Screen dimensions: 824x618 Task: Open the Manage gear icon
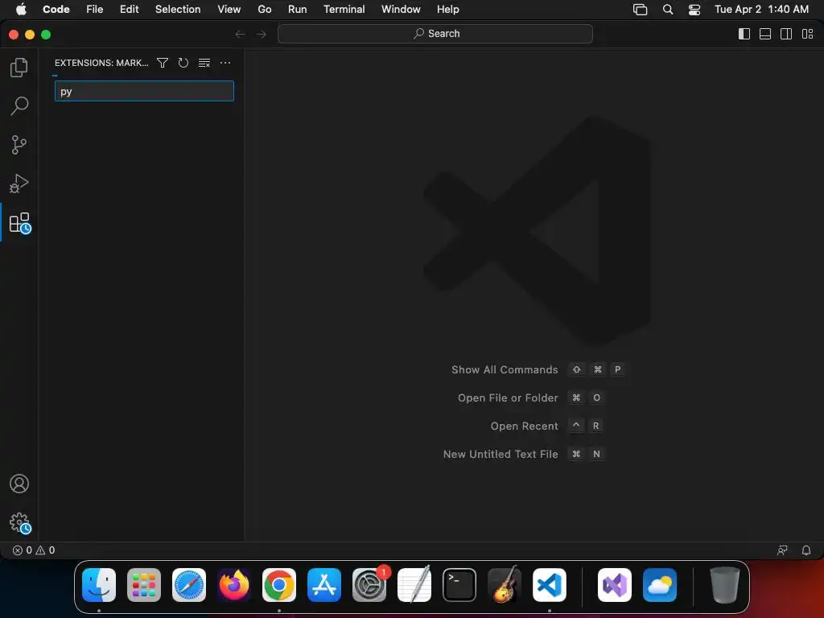pos(20,523)
